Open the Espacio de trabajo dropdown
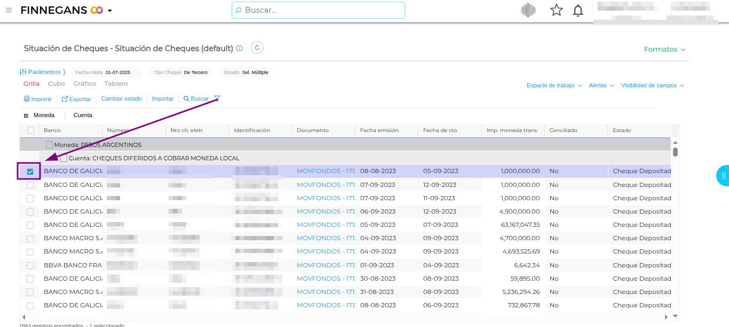Viewport: 729px width, 327px height. (554, 86)
